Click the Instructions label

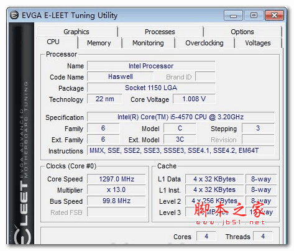[x=66, y=151]
